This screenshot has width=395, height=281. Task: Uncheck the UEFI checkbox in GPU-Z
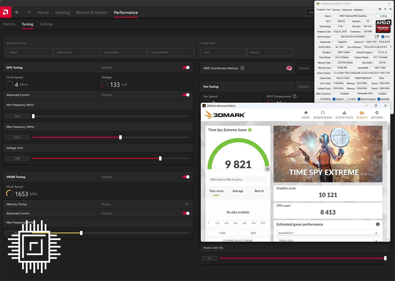(x=383, y=37)
